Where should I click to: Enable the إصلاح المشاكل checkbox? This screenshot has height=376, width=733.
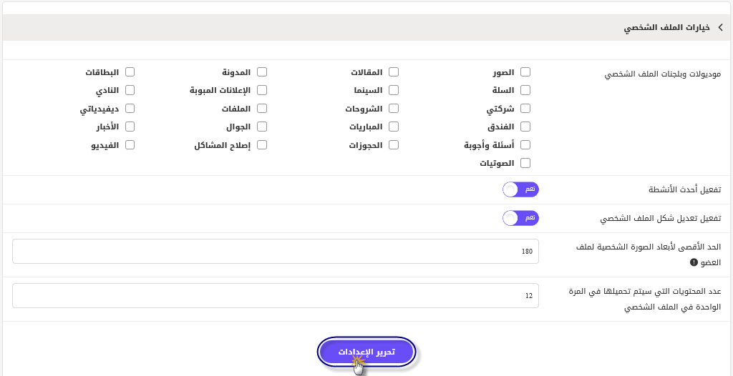(x=262, y=145)
